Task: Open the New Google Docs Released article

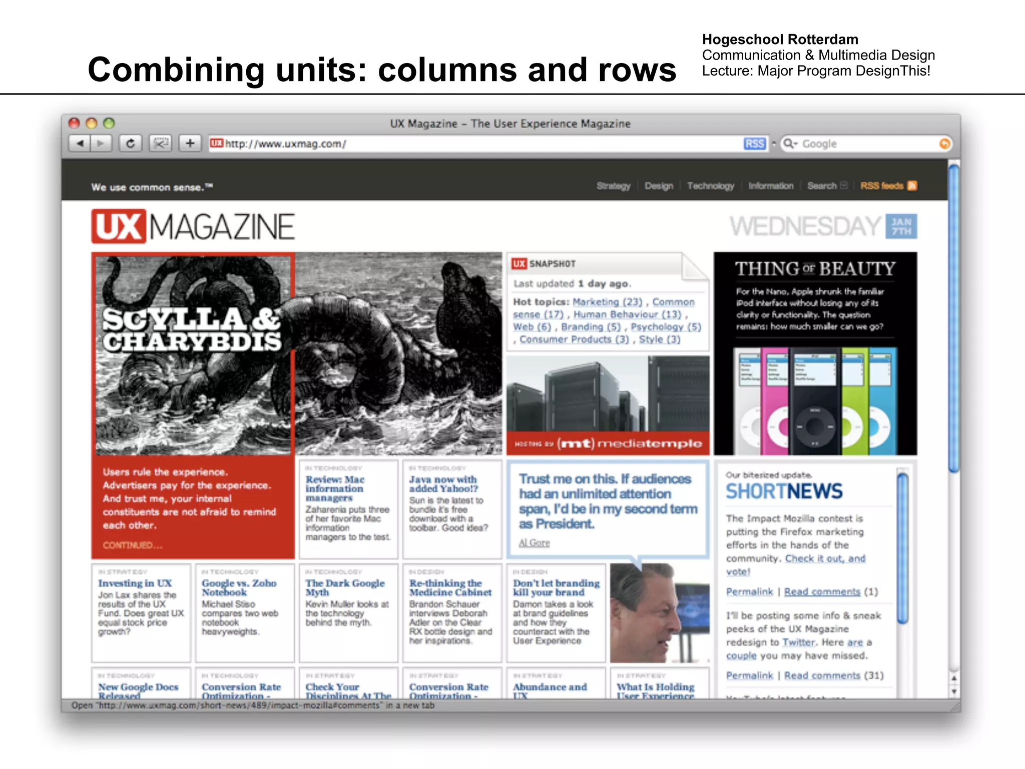Action: (138, 691)
